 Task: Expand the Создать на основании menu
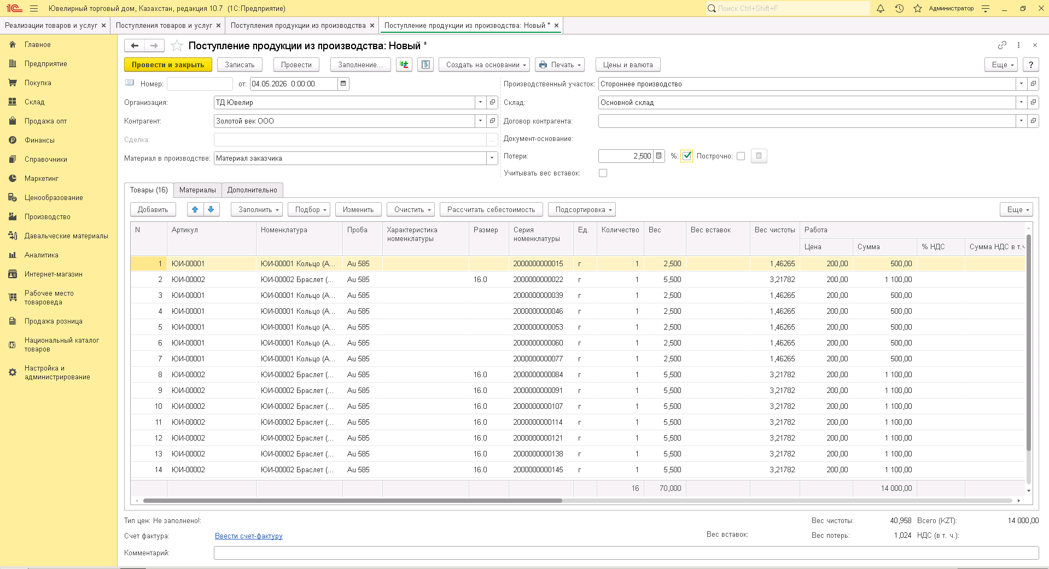click(485, 64)
